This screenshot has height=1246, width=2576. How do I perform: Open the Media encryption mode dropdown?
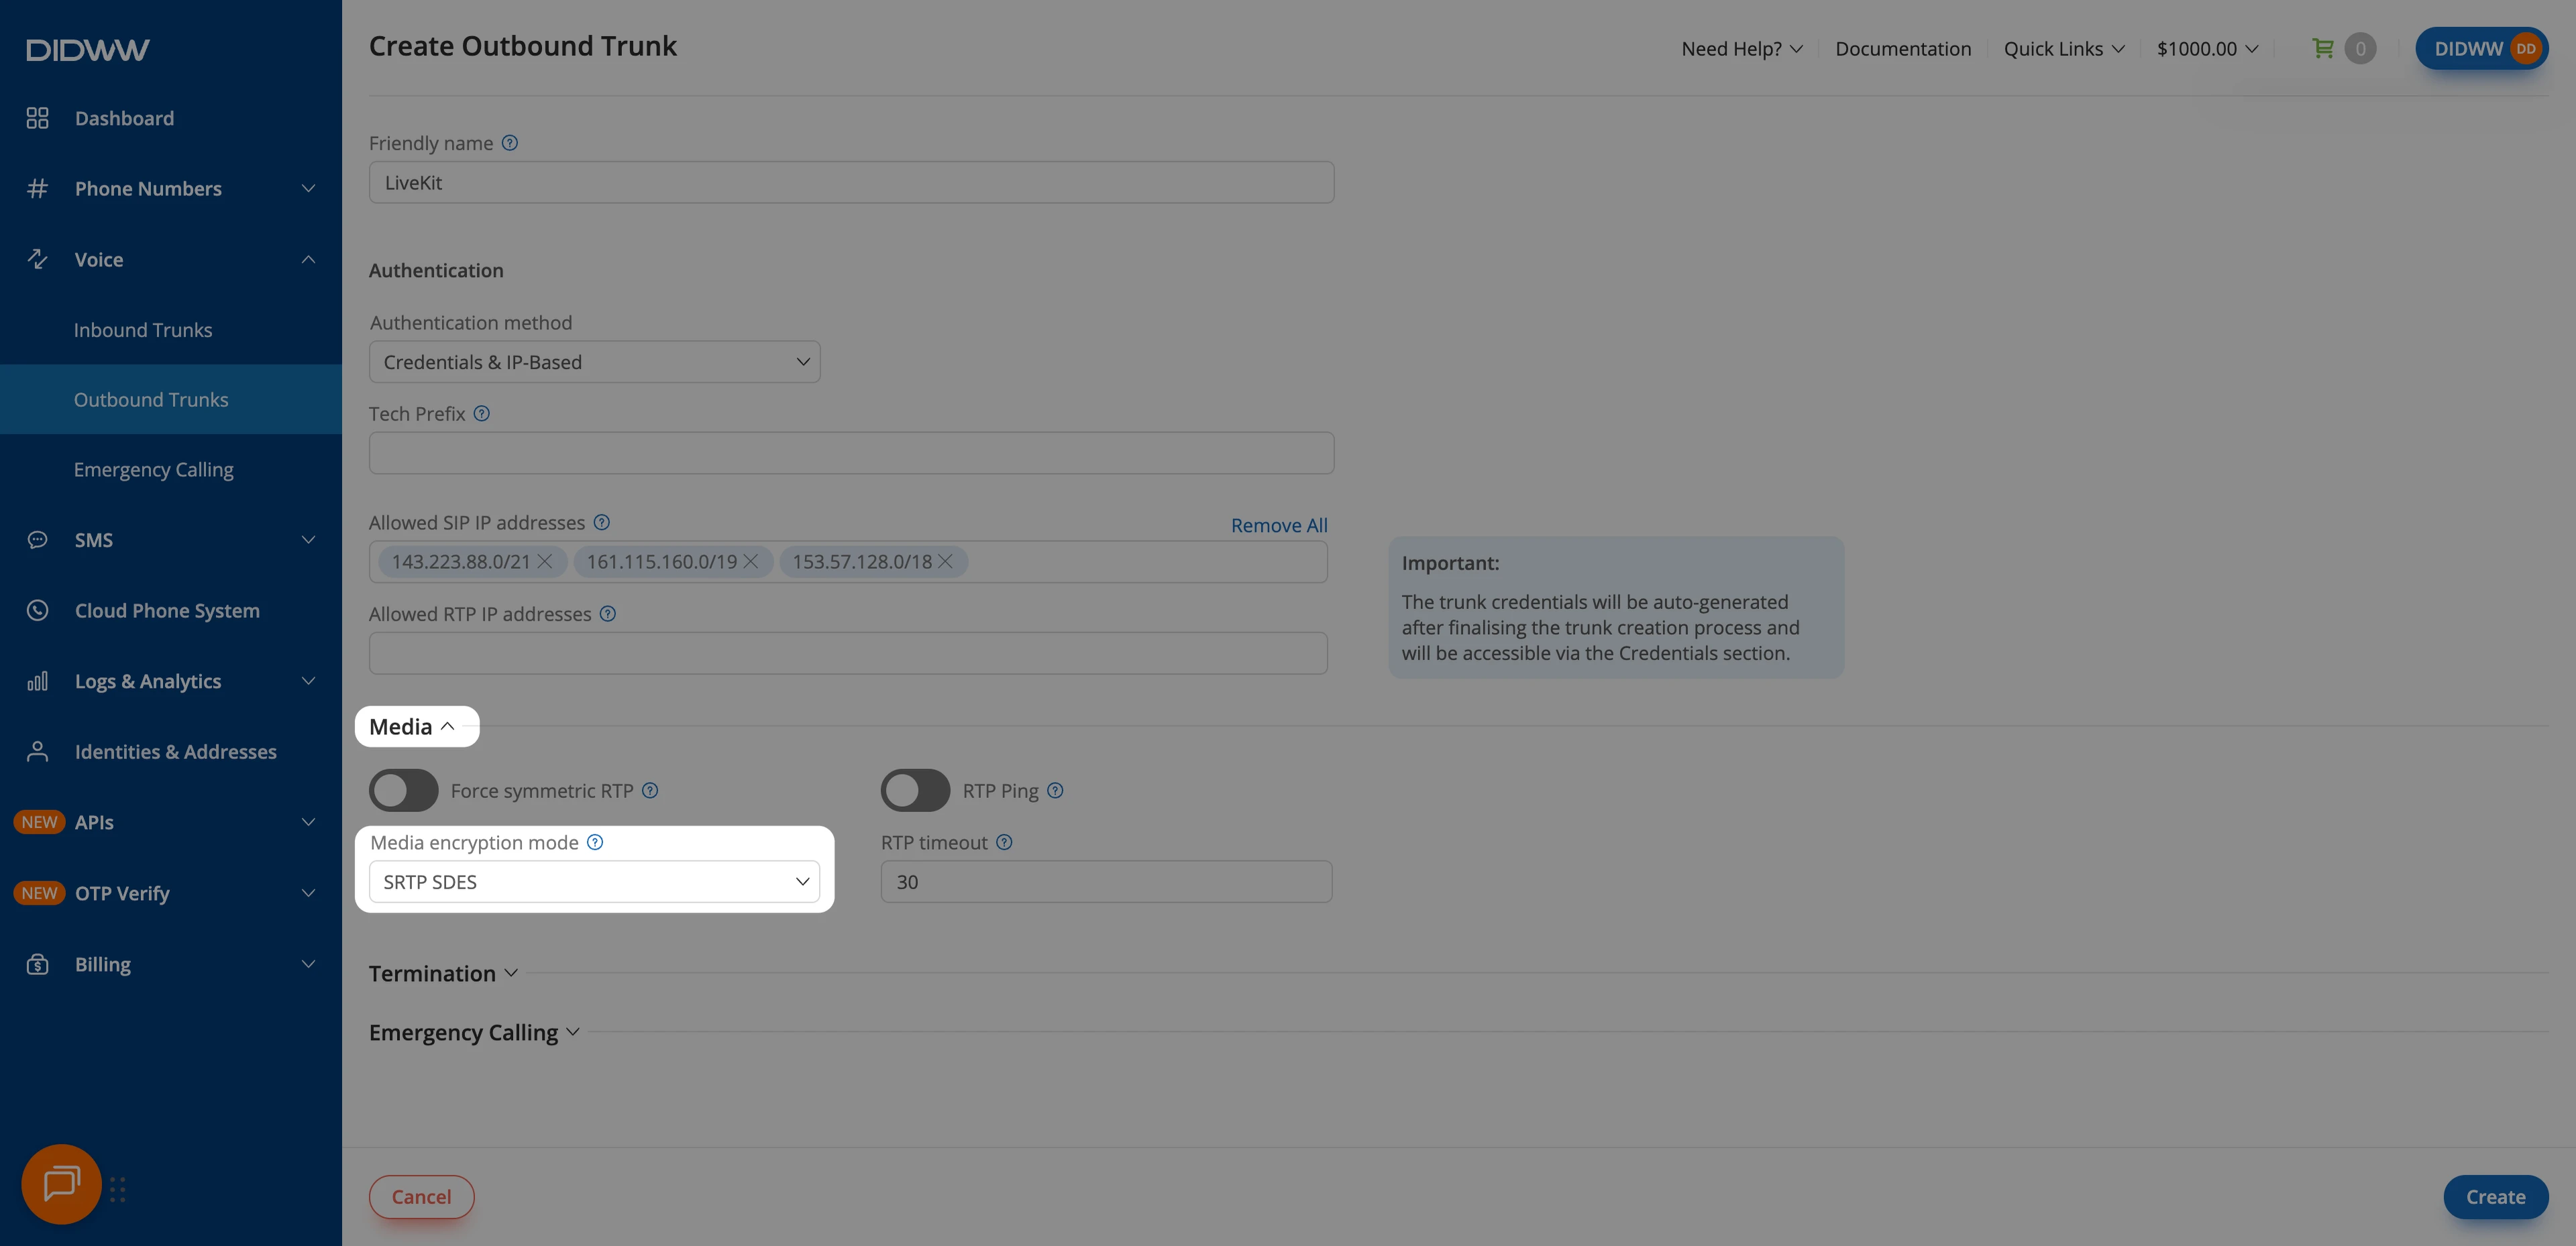595,881
